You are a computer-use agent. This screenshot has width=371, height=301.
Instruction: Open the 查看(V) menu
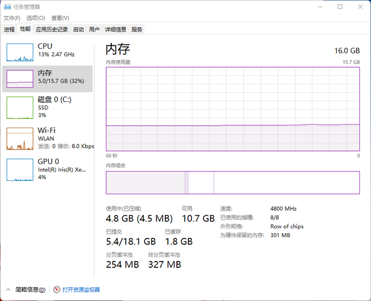[x=60, y=18]
